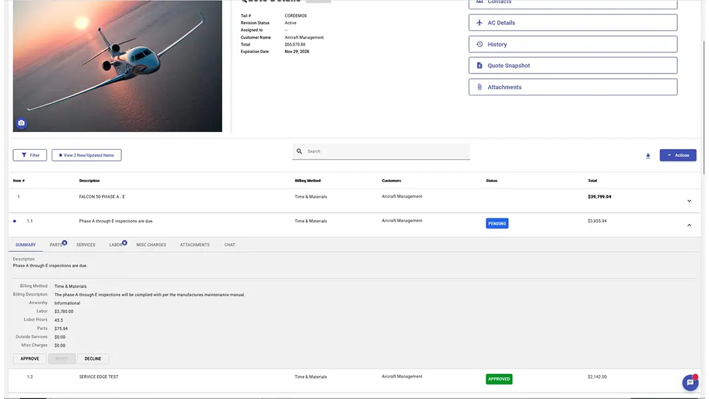Click the Total column header
The height and width of the screenshot is (399, 709).
click(592, 180)
